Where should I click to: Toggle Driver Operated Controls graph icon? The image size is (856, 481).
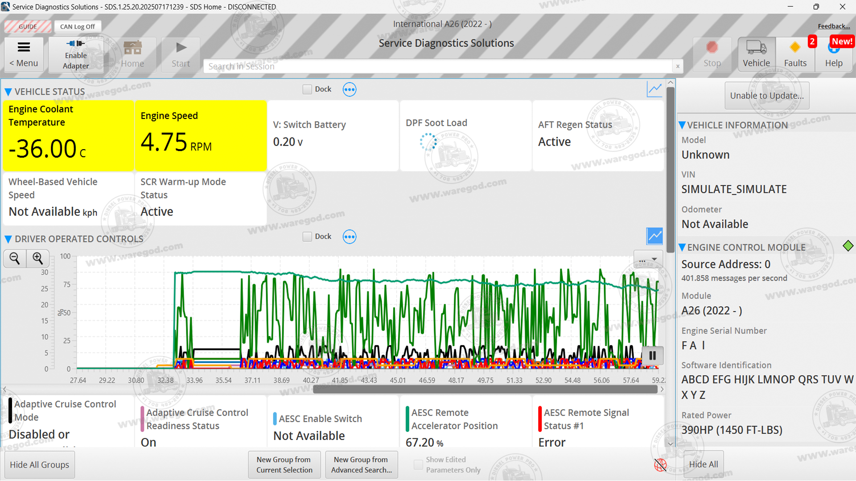tap(654, 236)
